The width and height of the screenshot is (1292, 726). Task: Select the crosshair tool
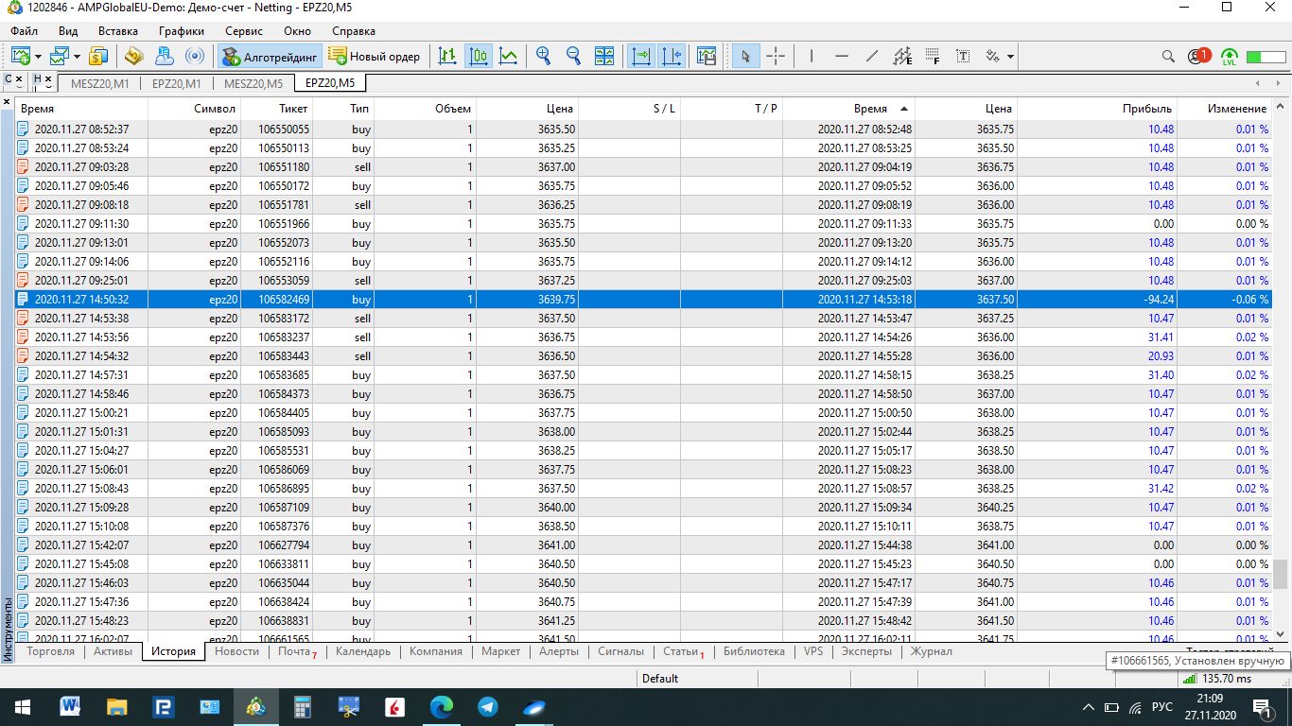[776, 56]
